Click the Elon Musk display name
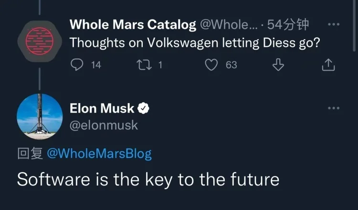Image resolution: width=358 pixels, height=210 pixels. coord(102,109)
